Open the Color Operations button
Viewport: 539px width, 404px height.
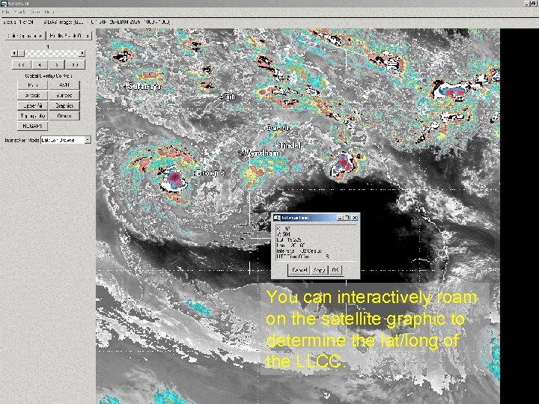[25, 36]
